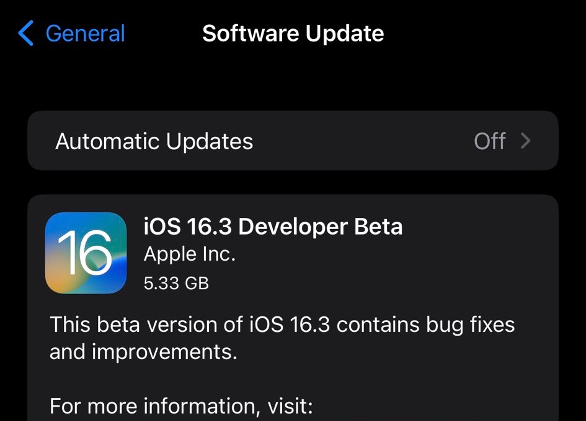Screen dimensions: 586x421
Task: Tap the bug fixes wording
Action: (x=470, y=324)
